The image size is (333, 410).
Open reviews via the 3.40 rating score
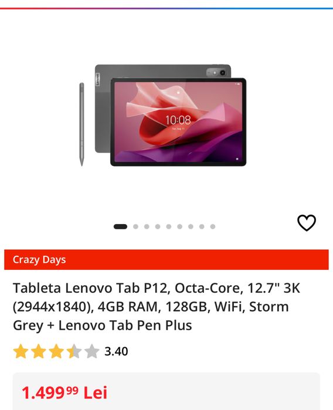click(116, 351)
